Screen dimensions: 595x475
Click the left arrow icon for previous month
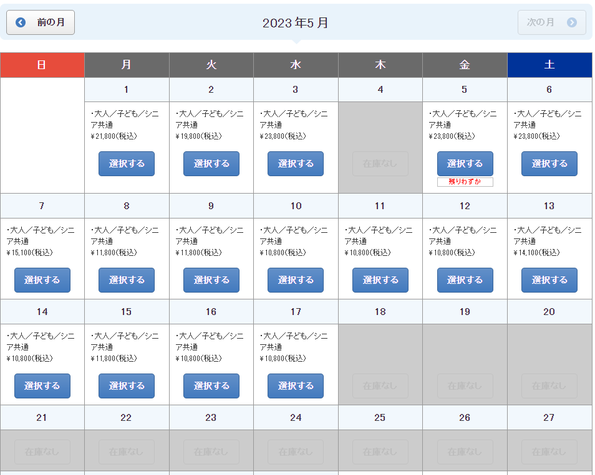21,22
